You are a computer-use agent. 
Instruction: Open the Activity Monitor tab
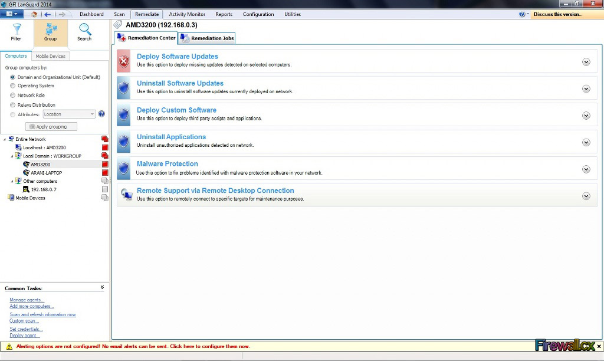[187, 14]
